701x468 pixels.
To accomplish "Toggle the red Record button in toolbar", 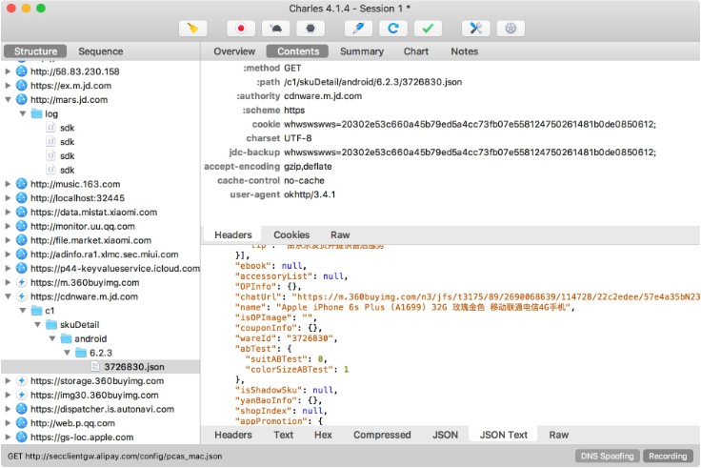I will tap(242, 29).
